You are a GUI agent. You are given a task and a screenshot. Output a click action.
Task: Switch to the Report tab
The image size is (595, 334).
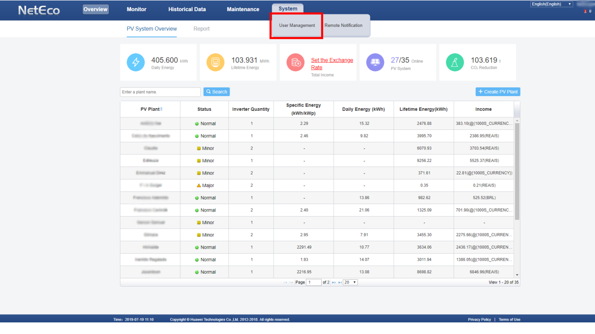pyautogui.click(x=201, y=29)
